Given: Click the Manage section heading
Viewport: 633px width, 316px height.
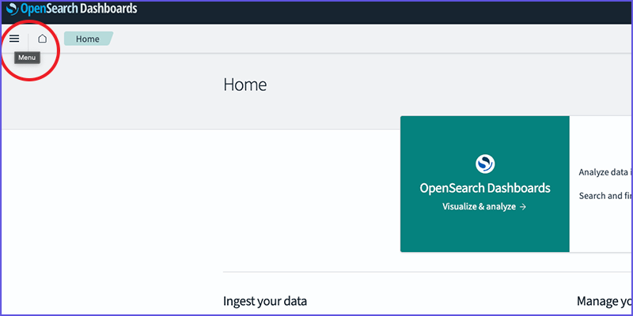Looking at the screenshot, I should tap(605, 301).
